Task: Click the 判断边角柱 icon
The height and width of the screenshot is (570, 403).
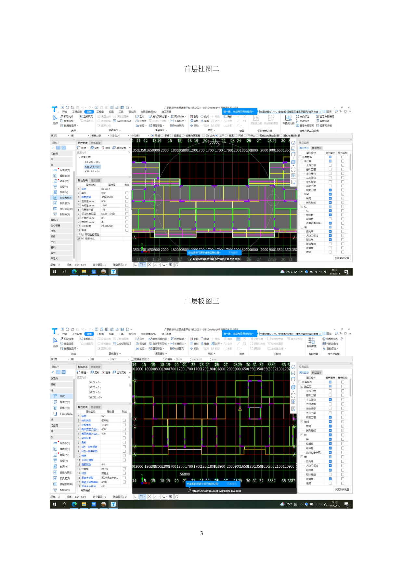Action: tap(330, 343)
